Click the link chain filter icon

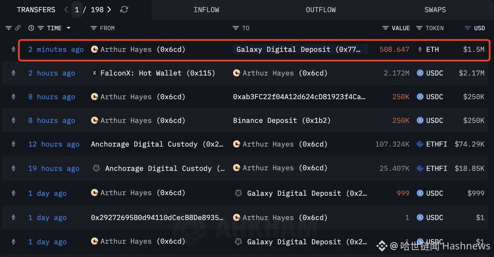[x=18, y=28]
